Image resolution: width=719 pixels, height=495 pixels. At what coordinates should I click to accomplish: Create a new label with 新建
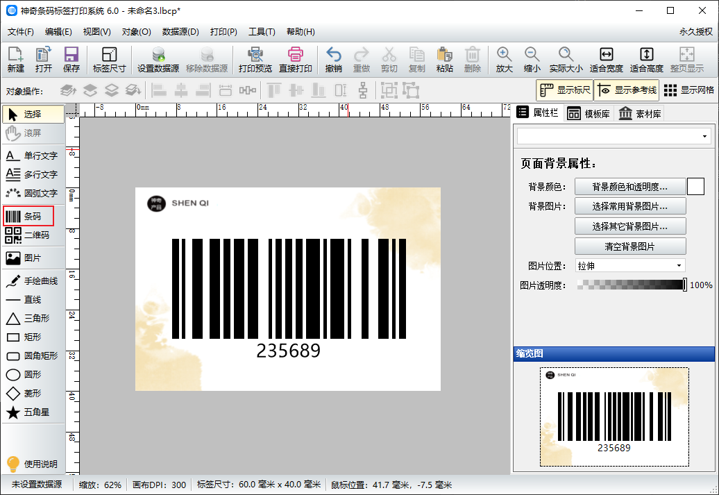click(x=15, y=60)
